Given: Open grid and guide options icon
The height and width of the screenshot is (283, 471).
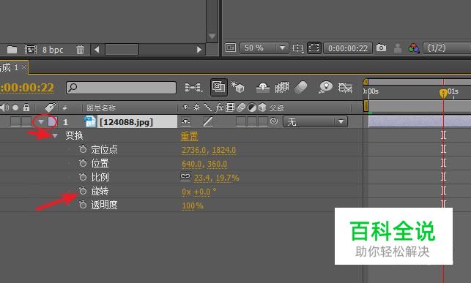Looking at the screenshot, I should pyautogui.click(x=297, y=48).
